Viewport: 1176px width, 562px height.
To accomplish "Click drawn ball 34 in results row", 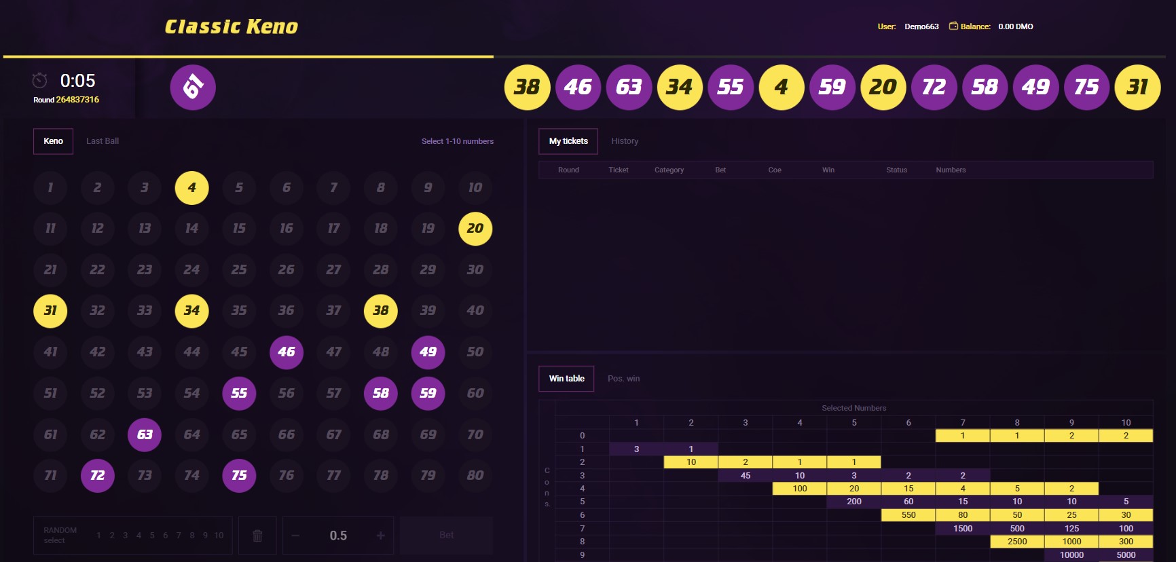I will point(680,87).
